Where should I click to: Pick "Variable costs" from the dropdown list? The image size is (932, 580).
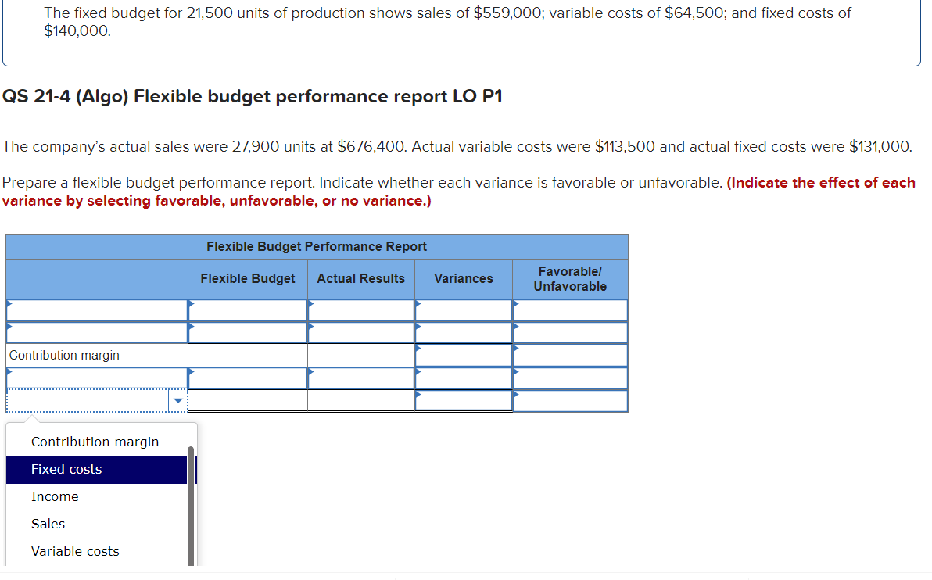75,551
